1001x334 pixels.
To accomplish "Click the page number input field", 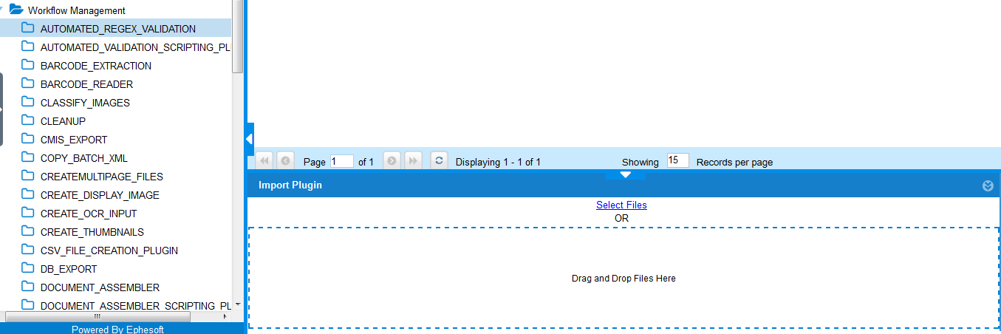I will point(342,161).
